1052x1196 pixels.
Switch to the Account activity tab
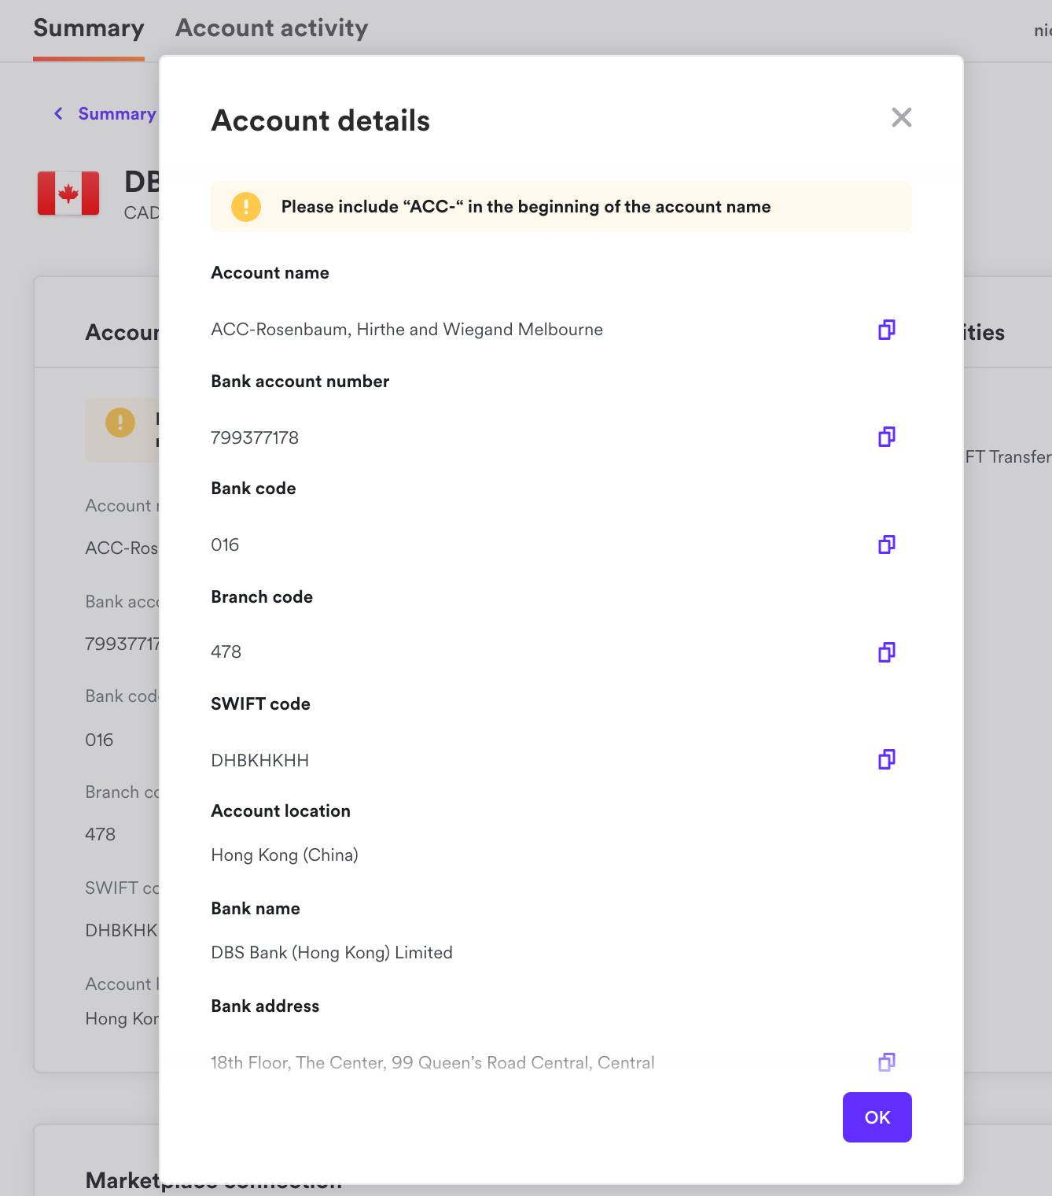pos(270,28)
